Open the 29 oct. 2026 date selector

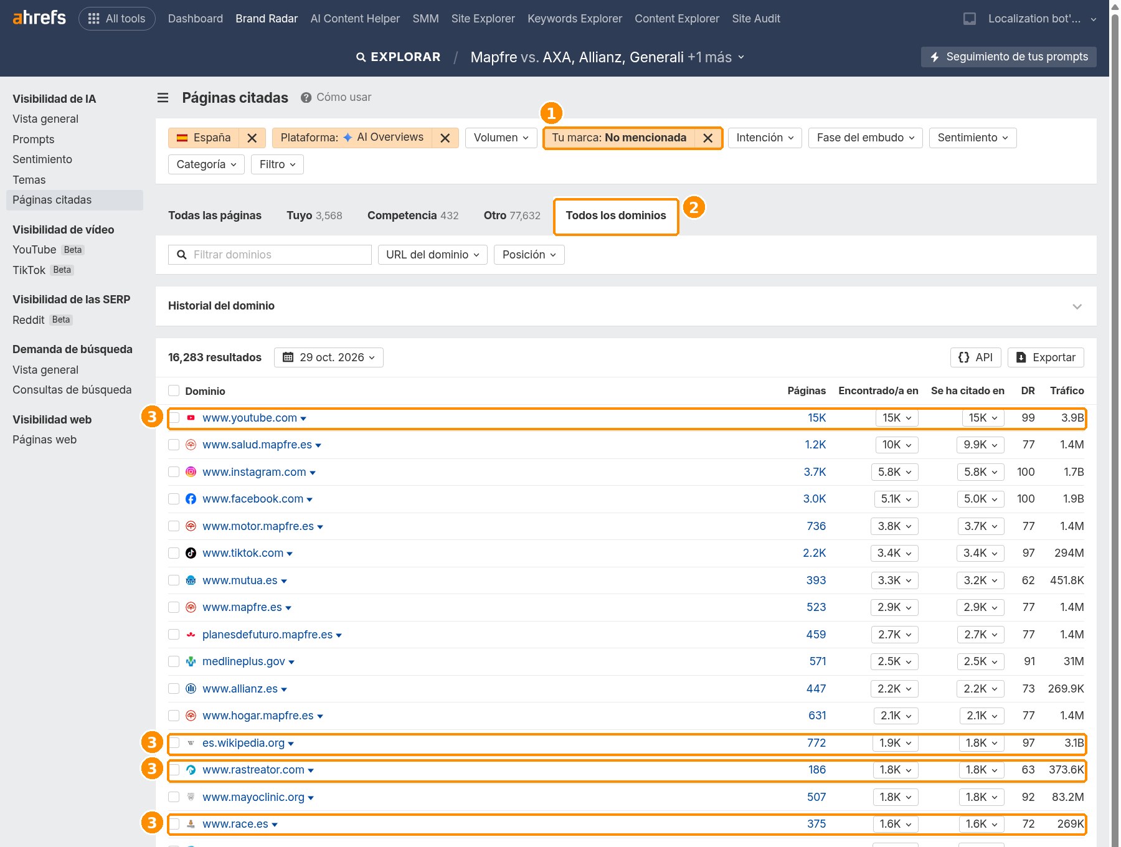click(329, 357)
